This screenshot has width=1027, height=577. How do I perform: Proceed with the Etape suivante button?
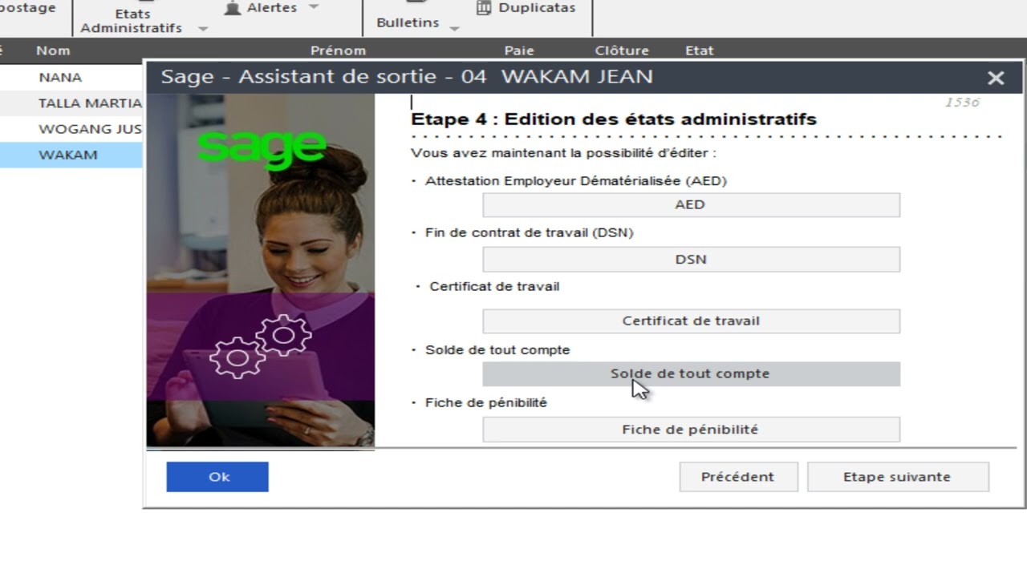(898, 477)
